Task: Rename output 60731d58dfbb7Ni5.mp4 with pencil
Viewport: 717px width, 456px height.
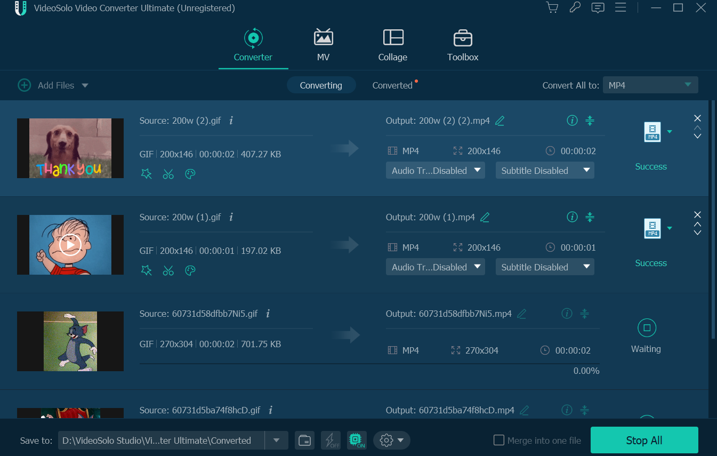Action: [x=521, y=314]
